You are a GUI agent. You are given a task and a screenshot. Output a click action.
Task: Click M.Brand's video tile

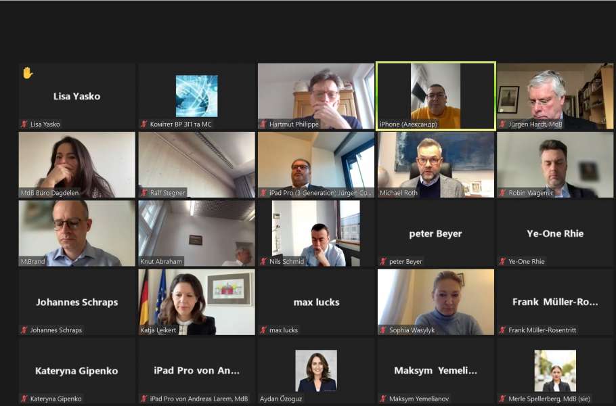point(77,233)
